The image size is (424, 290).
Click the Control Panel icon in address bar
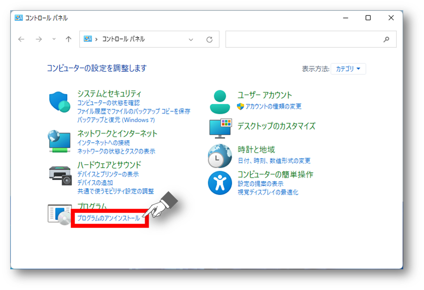click(88, 39)
